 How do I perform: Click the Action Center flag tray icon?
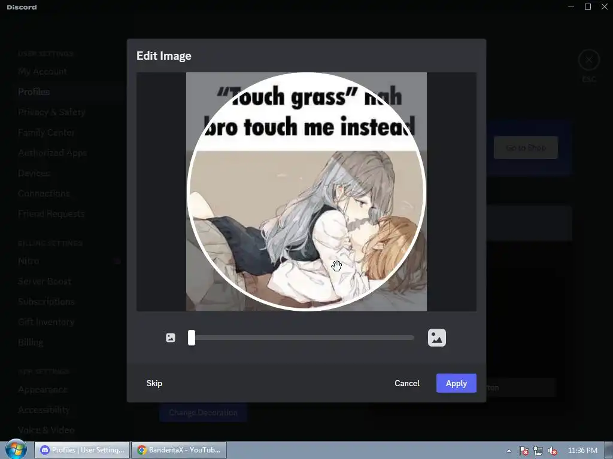coord(523,451)
